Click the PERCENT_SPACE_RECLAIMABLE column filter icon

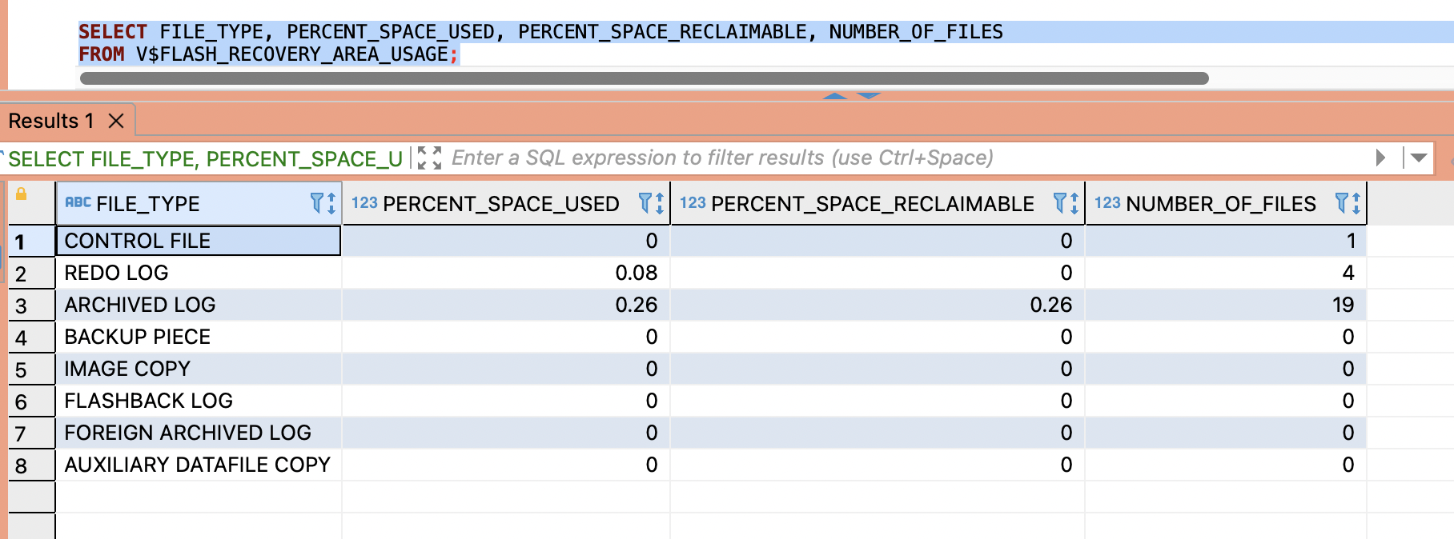pyautogui.click(x=1061, y=203)
